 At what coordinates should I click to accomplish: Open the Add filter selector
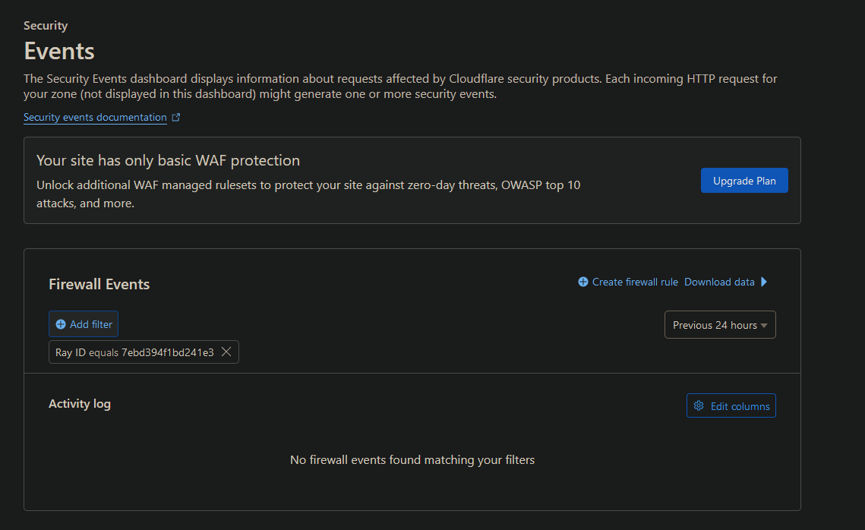tap(84, 323)
